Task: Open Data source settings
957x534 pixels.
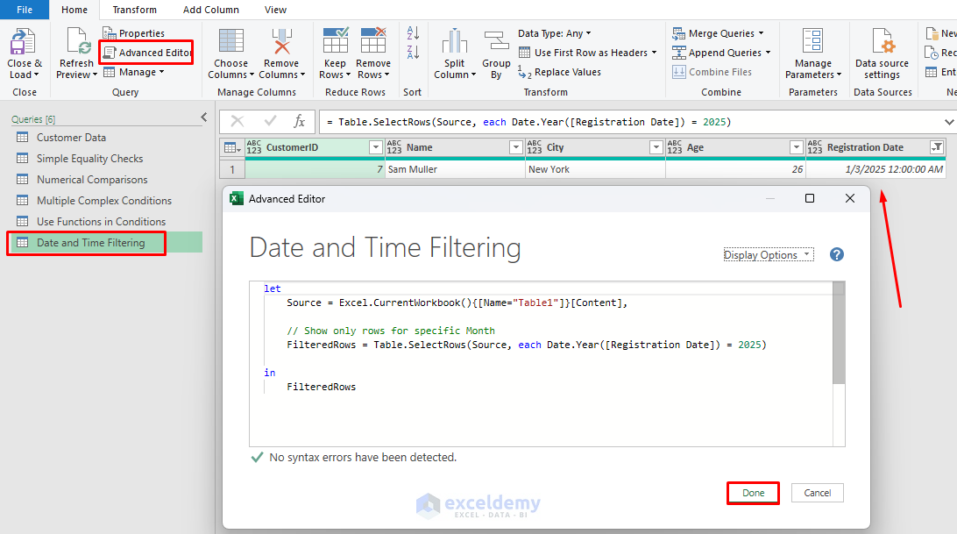Action: pos(882,53)
